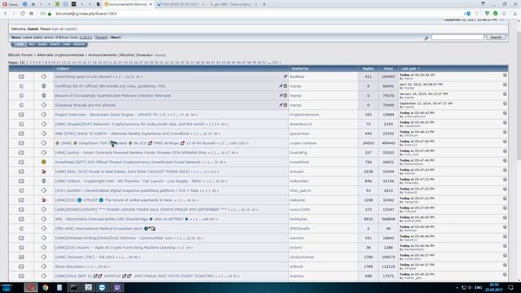This screenshot has width=521, height=293.
Task: Open the Alternate cryptocurrencies breadcrumb link
Action: tap(60, 55)
